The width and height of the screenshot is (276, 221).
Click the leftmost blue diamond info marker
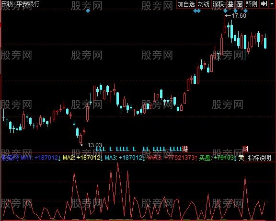click(88, 11)
